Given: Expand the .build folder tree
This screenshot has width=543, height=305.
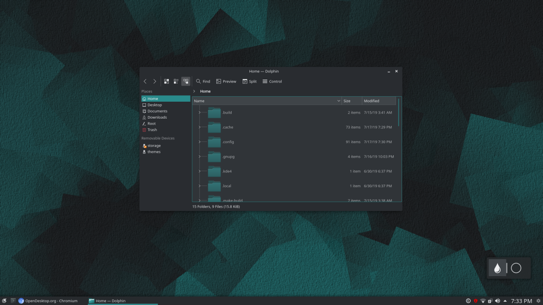Looking at the screenshot, I should point(199,112).
